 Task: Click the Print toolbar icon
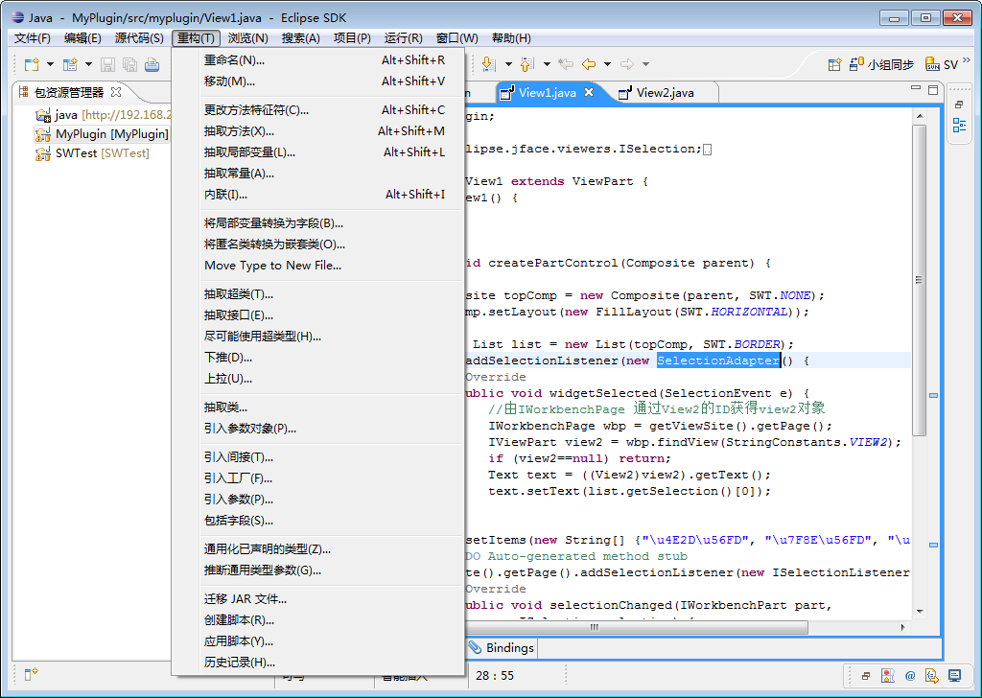click(x=152, y=64)
